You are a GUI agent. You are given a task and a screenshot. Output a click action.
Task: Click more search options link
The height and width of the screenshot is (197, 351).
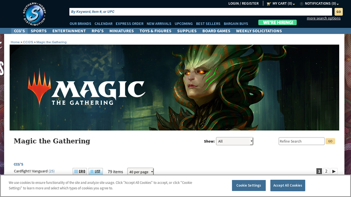323,18
